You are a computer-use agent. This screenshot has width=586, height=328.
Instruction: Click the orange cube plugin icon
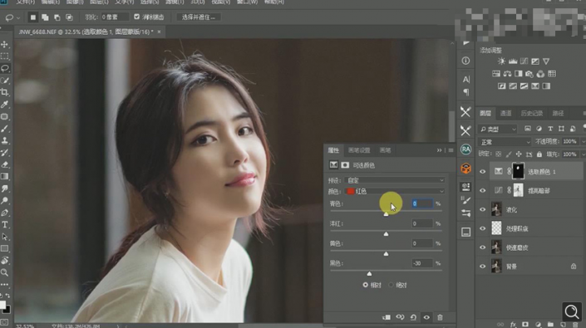(465, 169)
